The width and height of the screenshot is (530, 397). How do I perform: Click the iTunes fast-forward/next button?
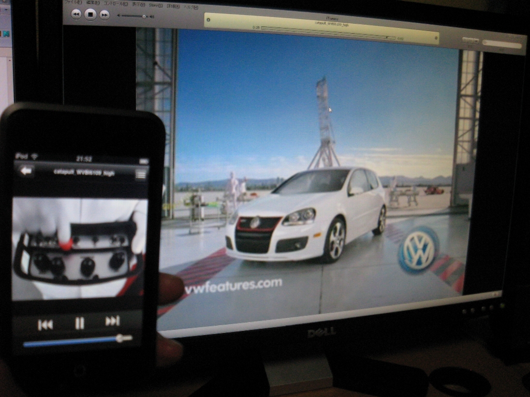pyautogui.click(x=105, y=15)
